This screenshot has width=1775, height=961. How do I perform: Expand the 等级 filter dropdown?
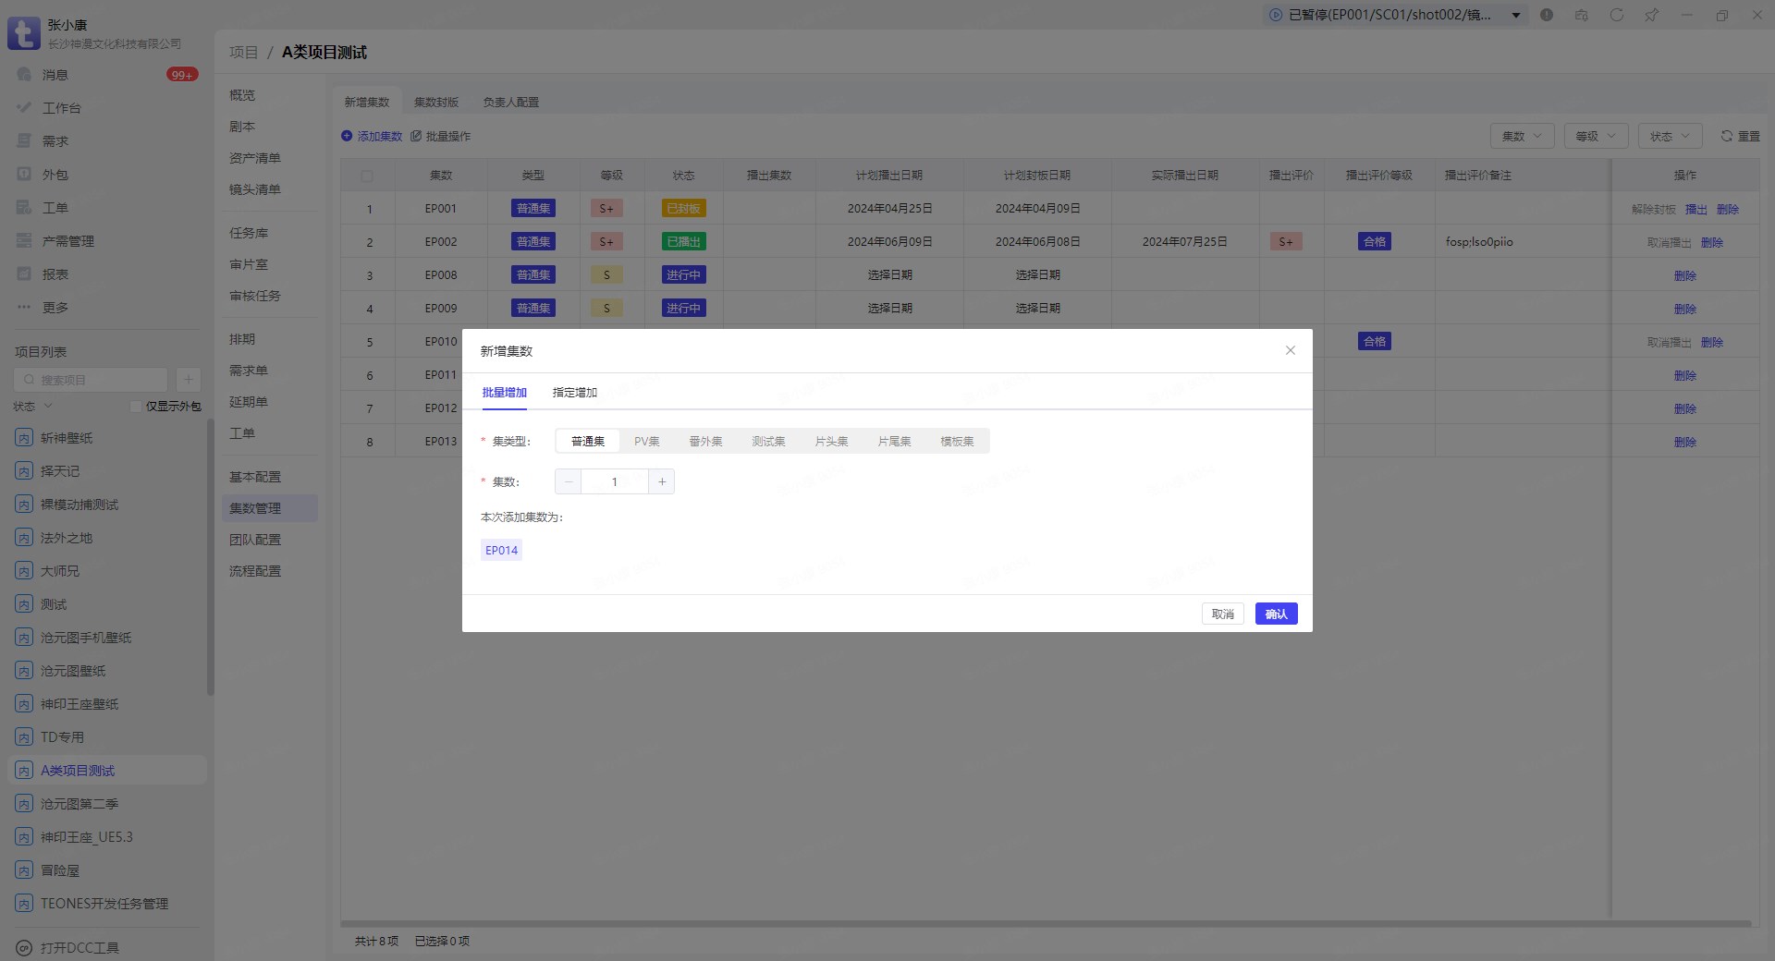coord(1596,136)
